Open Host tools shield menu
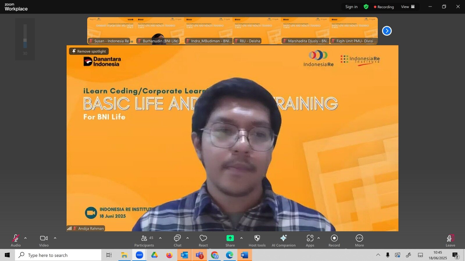Viewport: 465px width, 261px height. tap(257, 240)
